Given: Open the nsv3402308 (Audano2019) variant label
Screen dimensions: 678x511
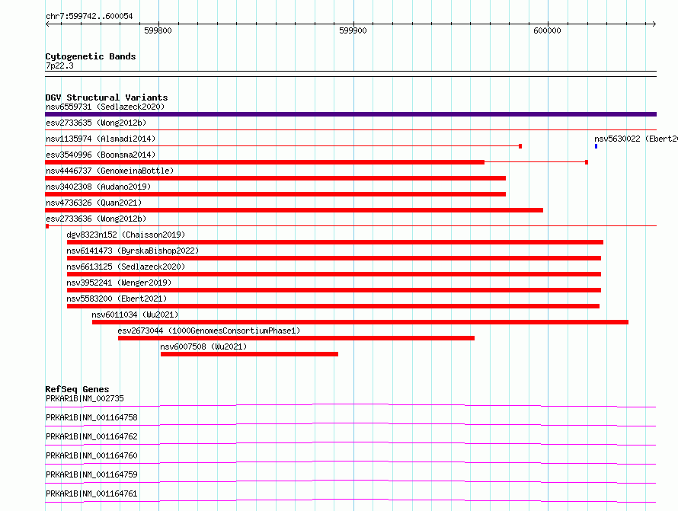Looking at the screenshot, I should [98, 187].
